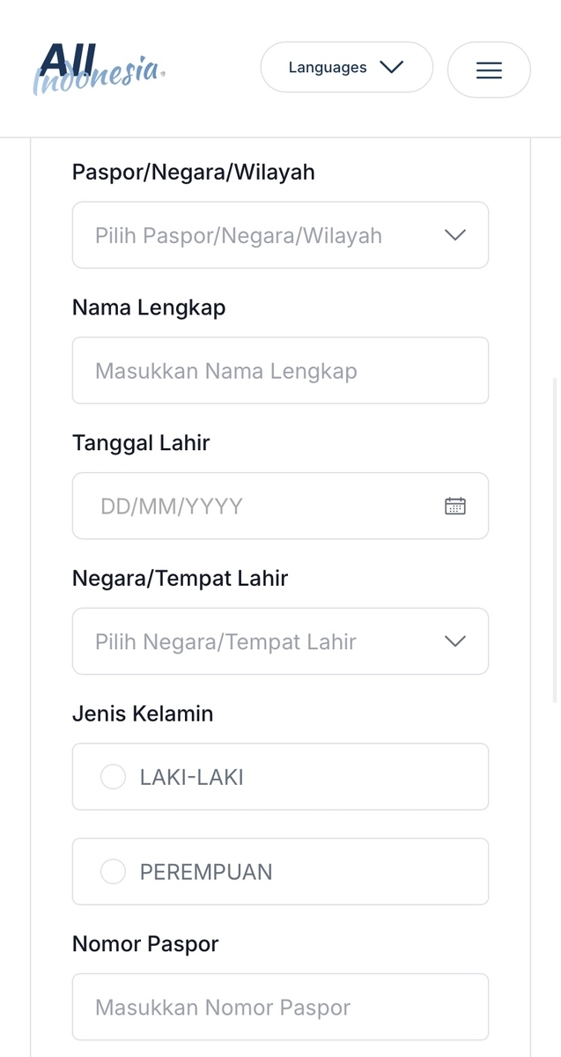This screenshot has height=1057, width=561.
Task: Click the Jenis Kelamin label
Action: click(143, 713)
